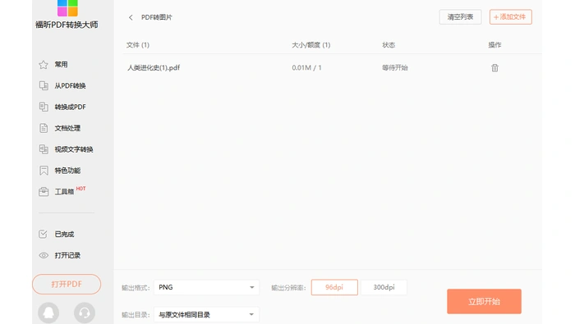Screen dimensions: 575x324
Task: Open the 特色功能 menu item
Action: coord(67,171)
